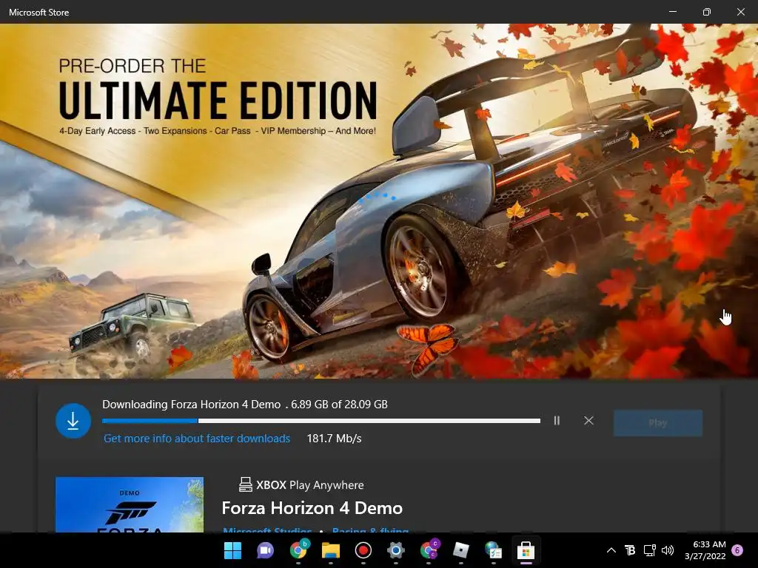758x568 pixels.
Task: Open the notification badge showing 6
Action: click(x=737, y=550)
